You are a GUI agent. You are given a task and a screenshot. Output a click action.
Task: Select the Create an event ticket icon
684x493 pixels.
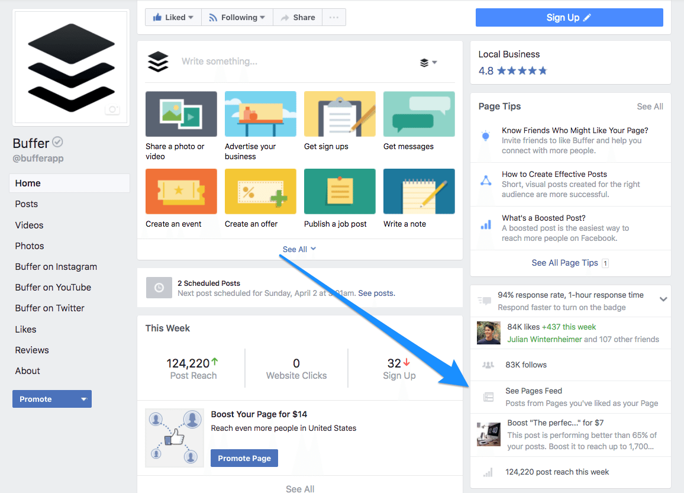[x=181, y=191]
